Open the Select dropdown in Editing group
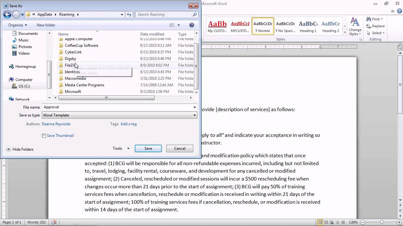The width and height of the screenshot is (403, 226). (x=376, y=33)
